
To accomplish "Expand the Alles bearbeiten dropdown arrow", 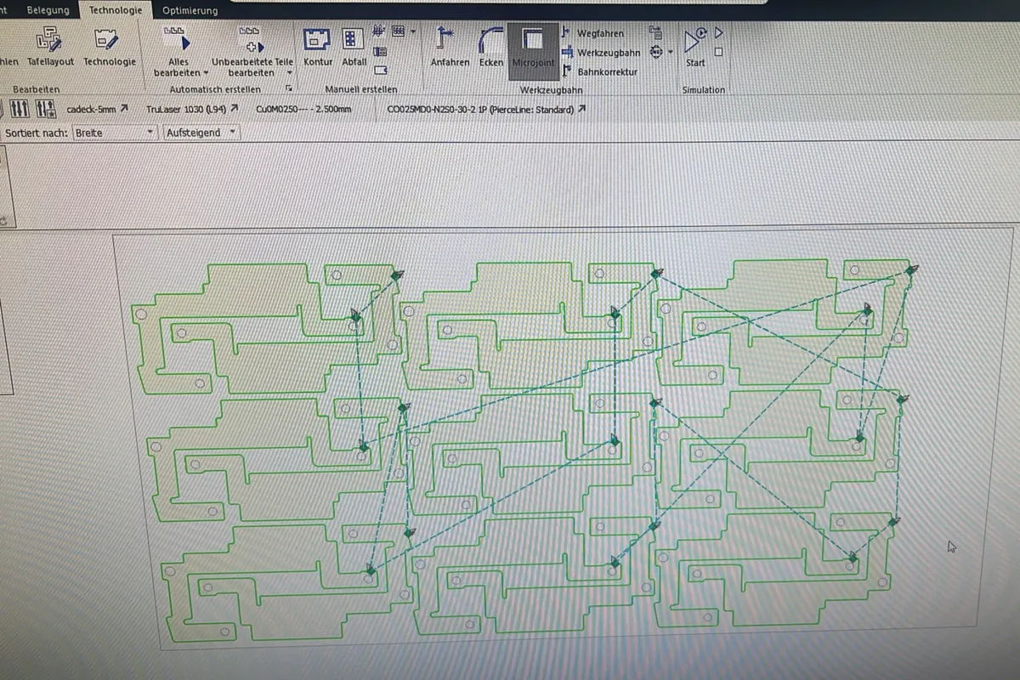I will point(205,73).
